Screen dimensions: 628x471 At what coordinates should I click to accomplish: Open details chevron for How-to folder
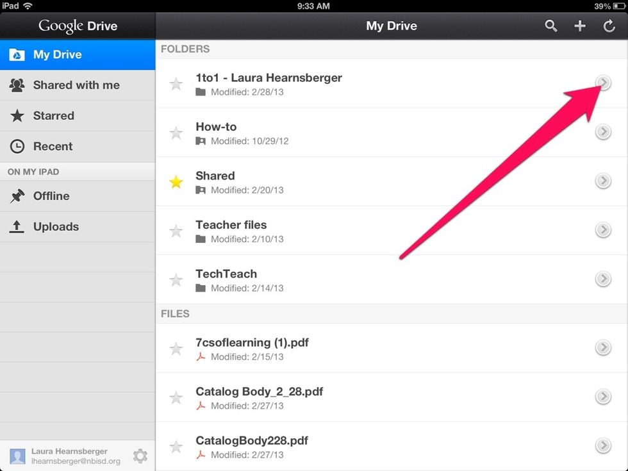coord(603,132)
